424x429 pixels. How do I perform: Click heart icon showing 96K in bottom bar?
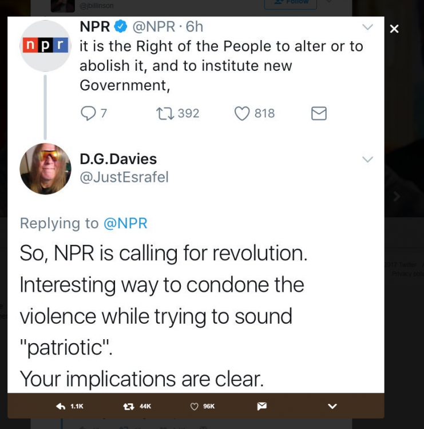pyautogui.click(x=194, y=406)
